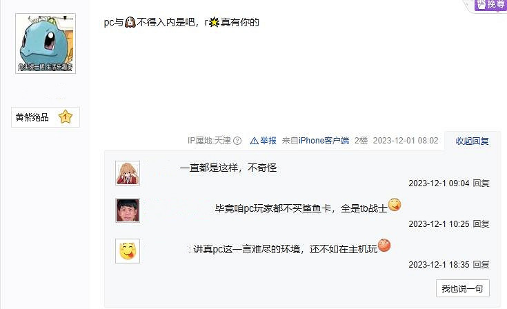Open the man's face commenter avatar
This screenshot has height=309, width=507.
(128, 210)
